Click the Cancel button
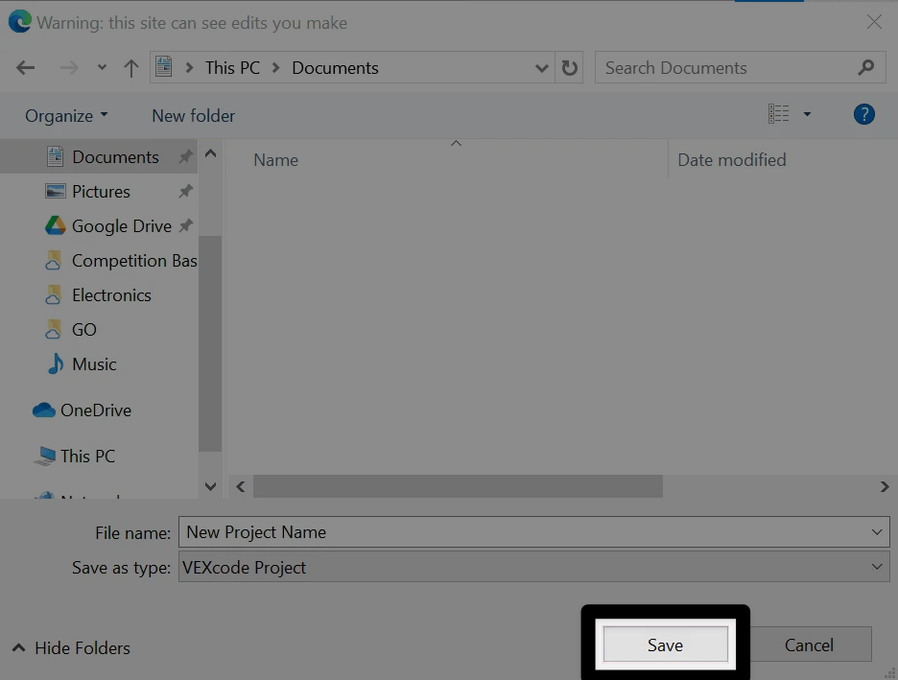 (x=809, y=644)
